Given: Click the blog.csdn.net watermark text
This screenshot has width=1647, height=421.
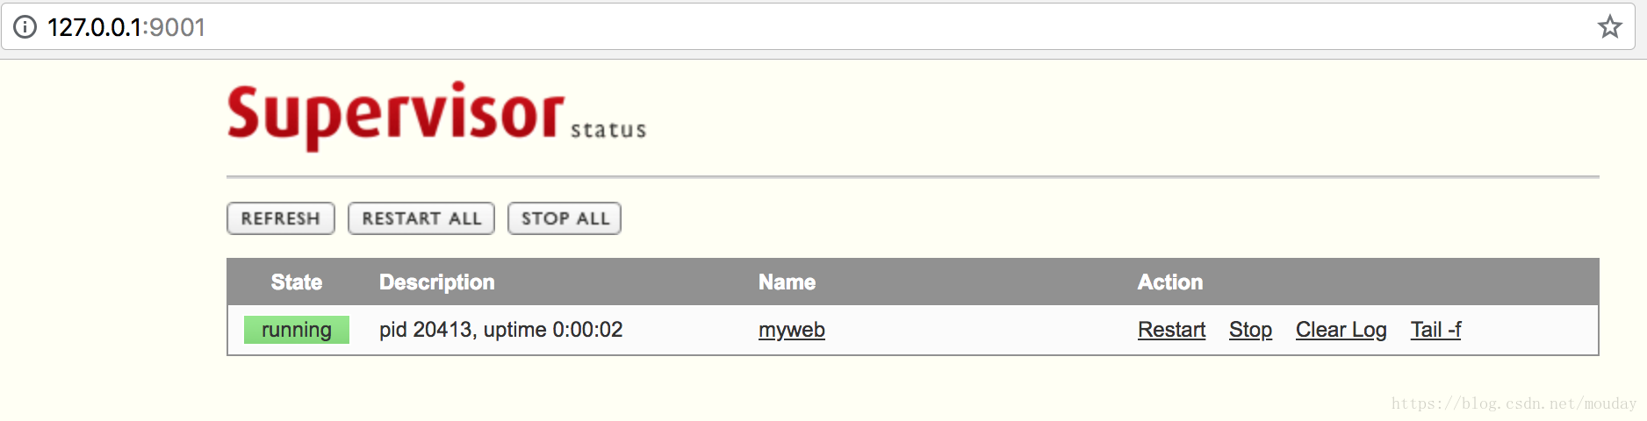Looking at the screenshot, I should pos(1514,403).
